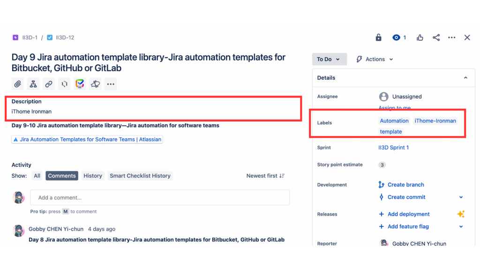Click the plus icon beside Add feature flag
Viewport: 480px width, 270px height.
pos(381,226)
